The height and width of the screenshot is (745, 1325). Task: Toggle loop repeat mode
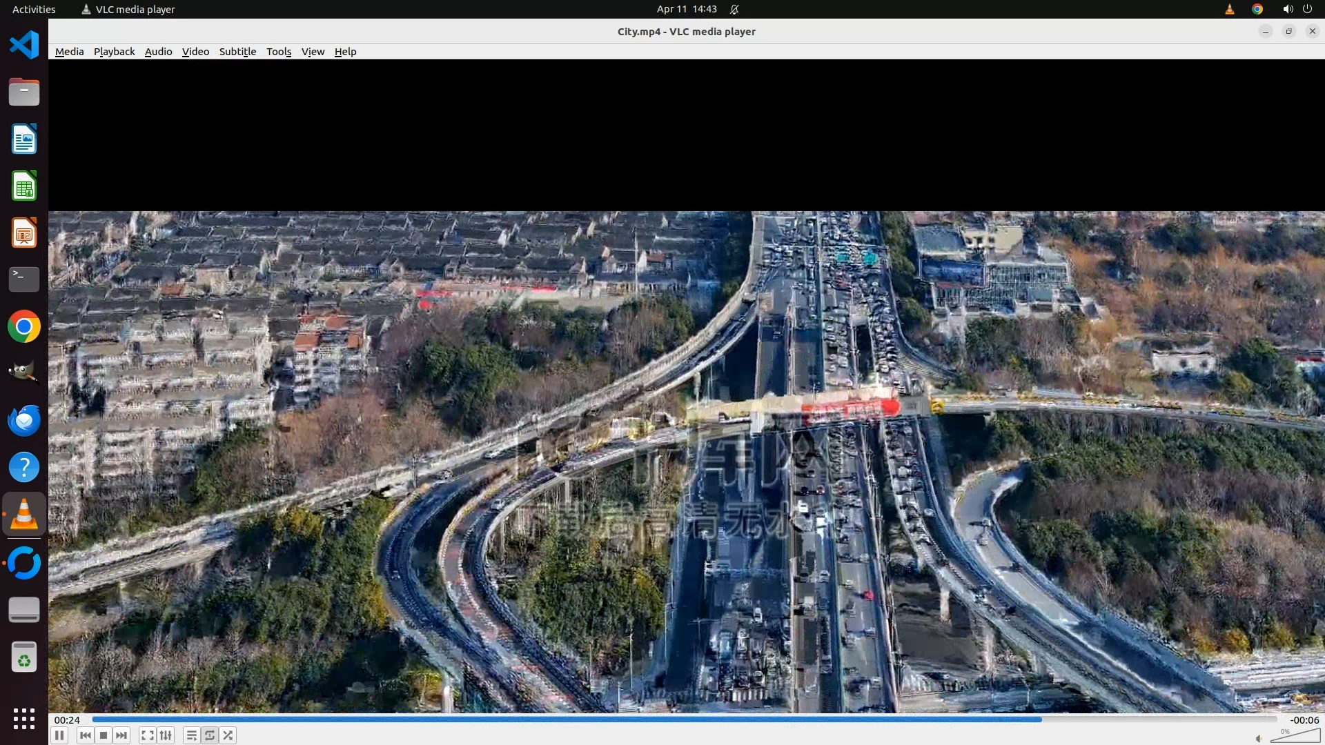[210, 735]
